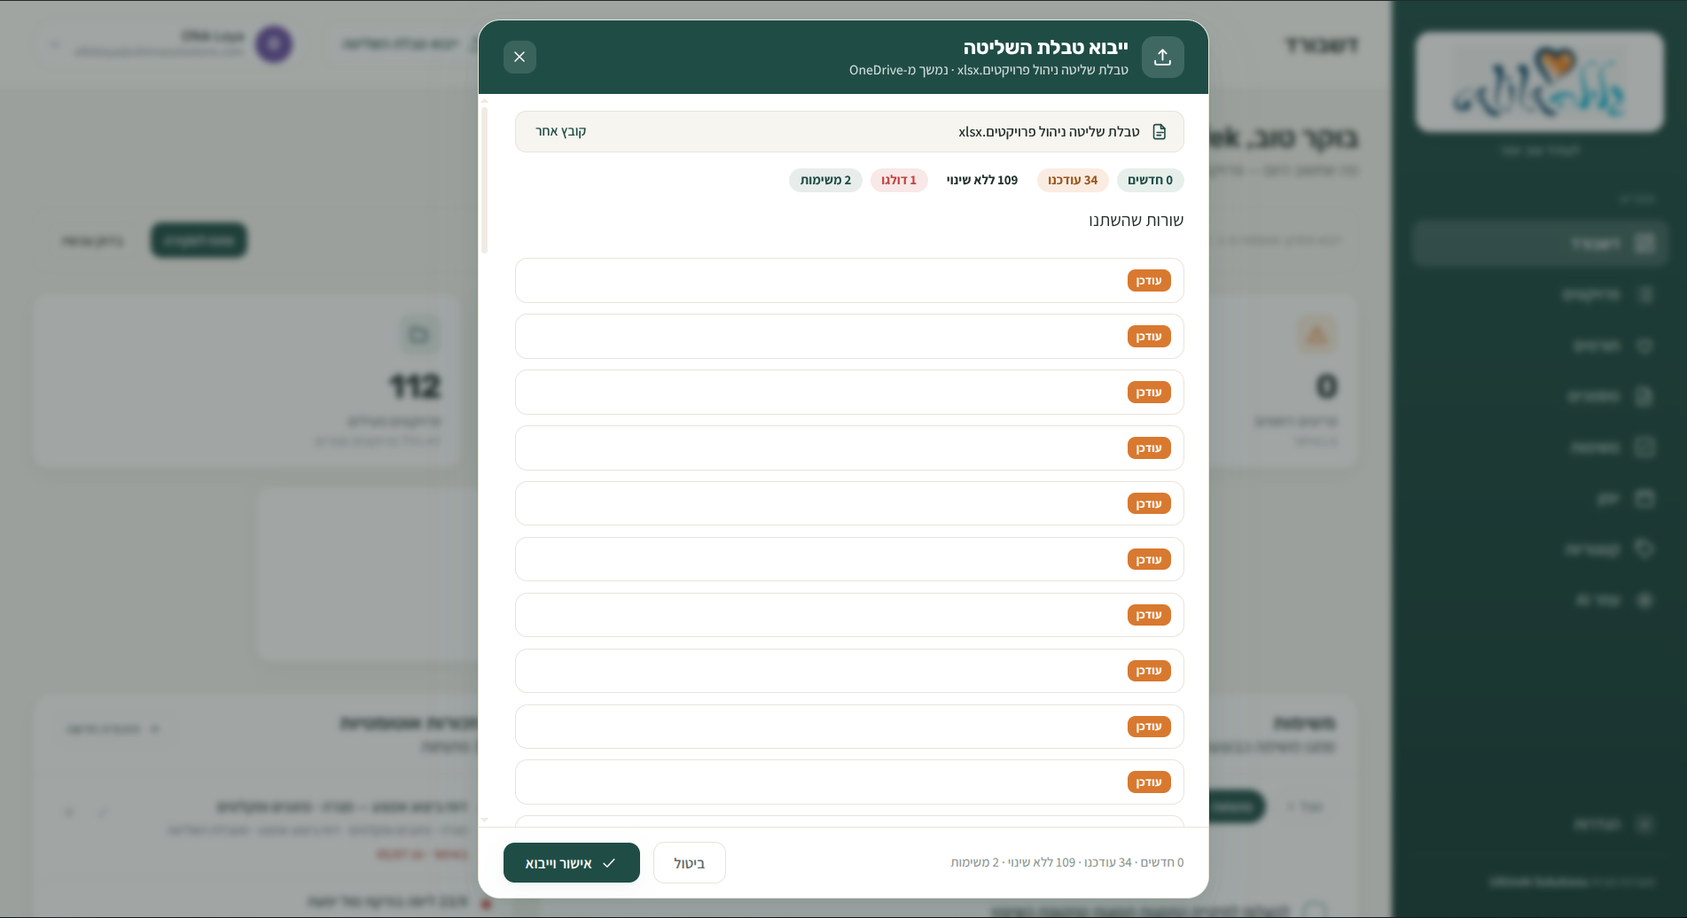Confirm import with אישור וייבוא button

[x=572, y=863]
